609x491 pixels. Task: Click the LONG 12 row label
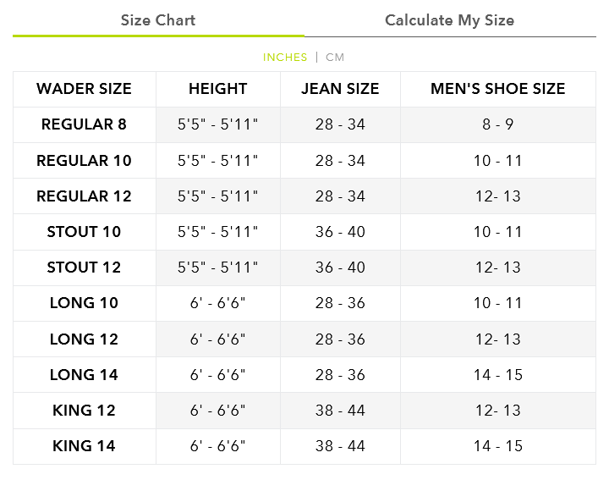pyautogui.click(x=85, y=339)
